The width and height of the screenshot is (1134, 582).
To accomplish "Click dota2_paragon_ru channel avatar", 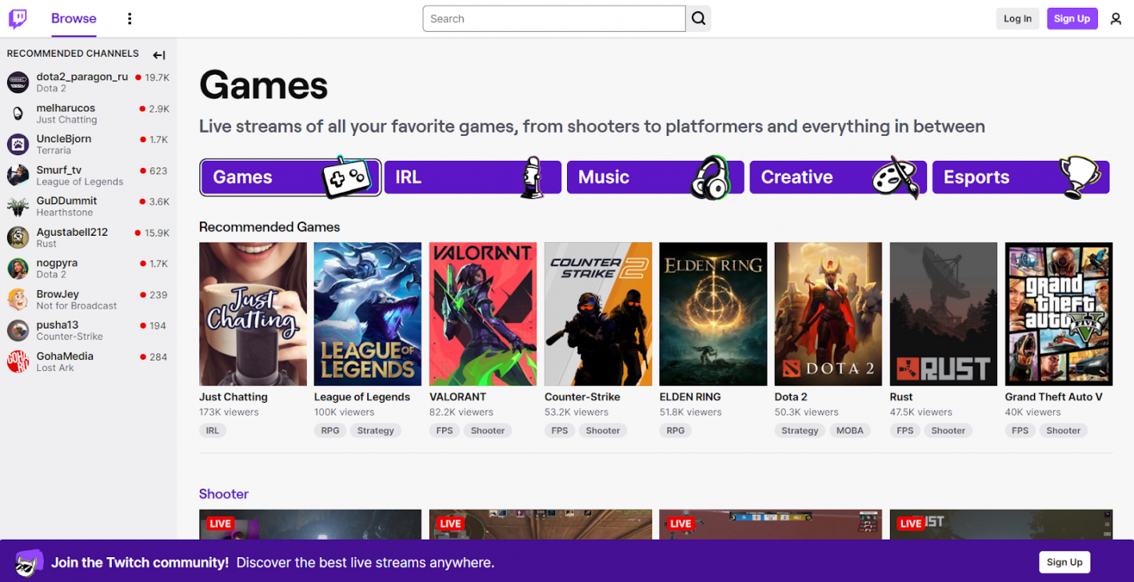I will (18, 82).
